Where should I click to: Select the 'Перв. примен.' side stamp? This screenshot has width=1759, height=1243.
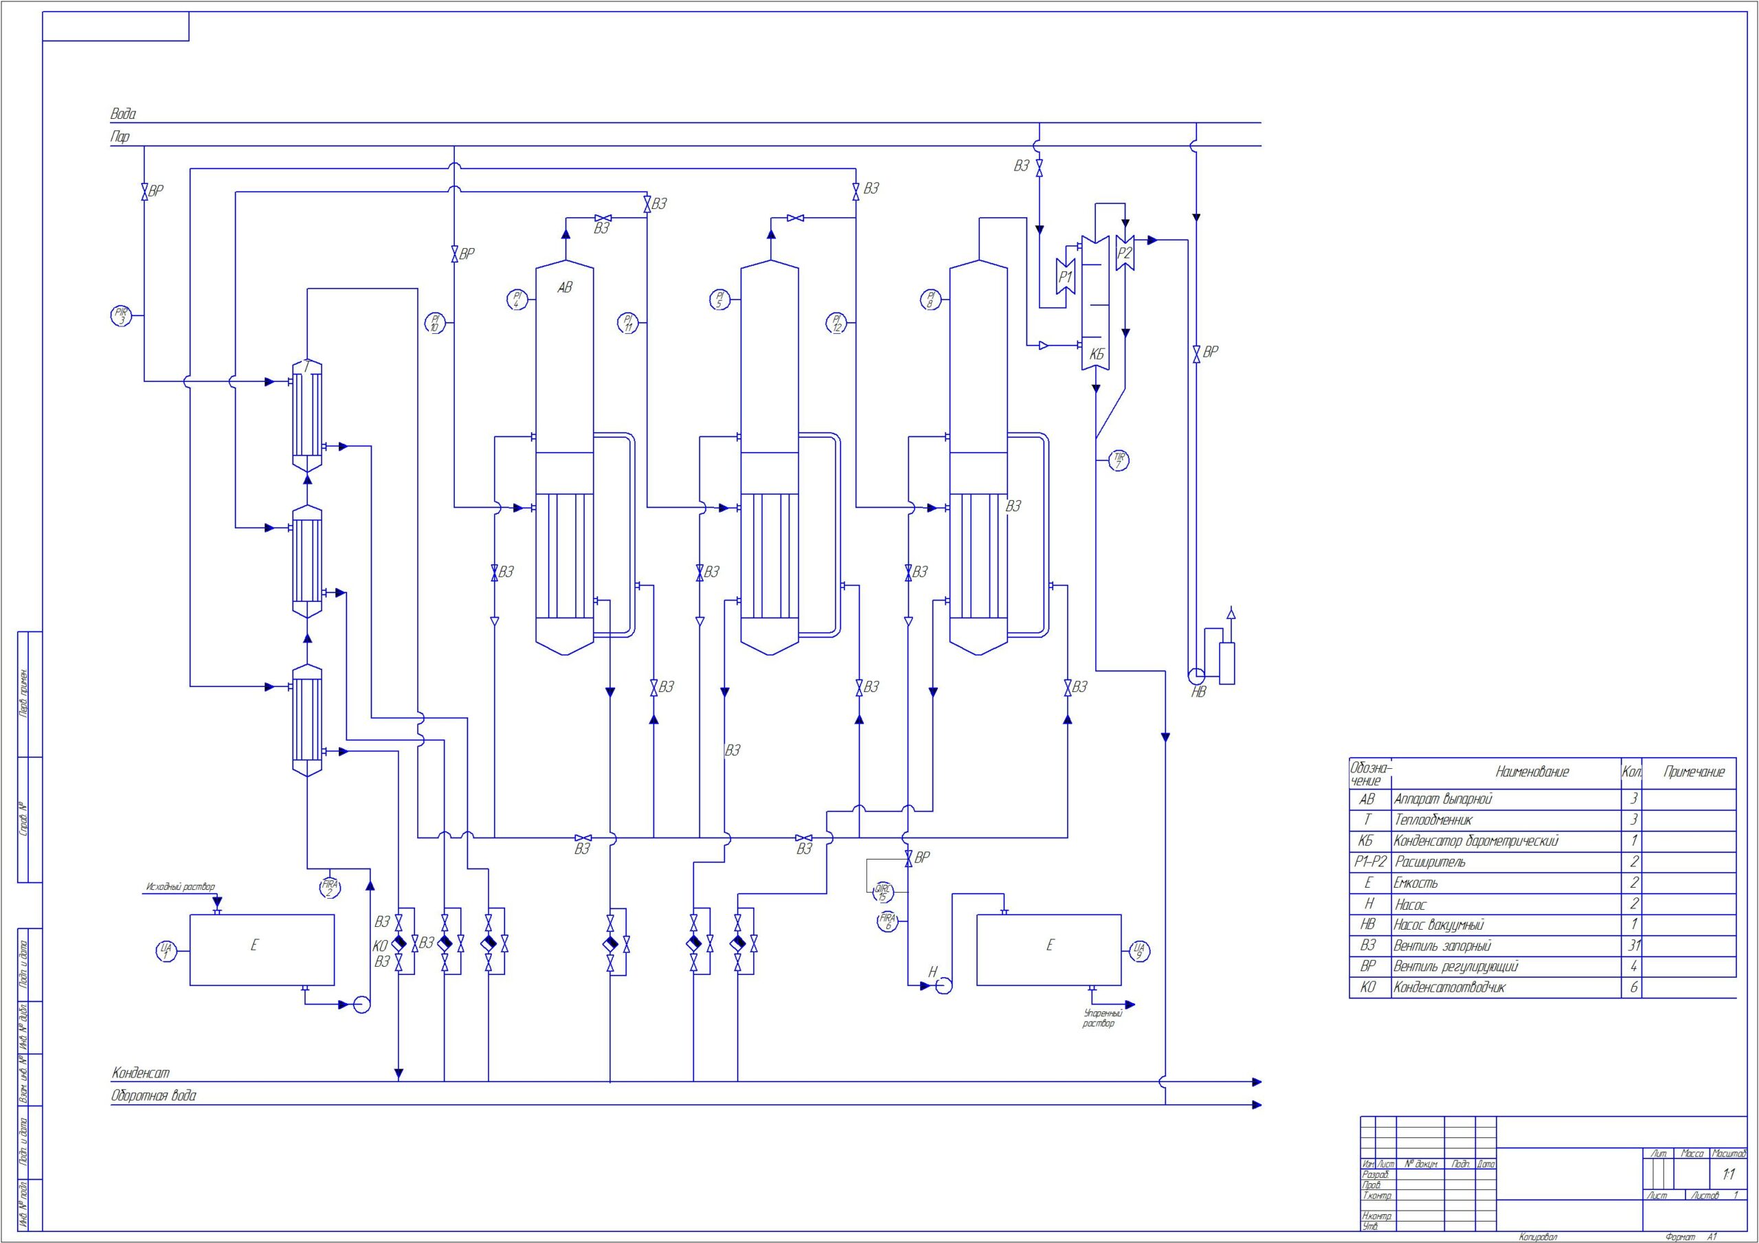[24, 693]
